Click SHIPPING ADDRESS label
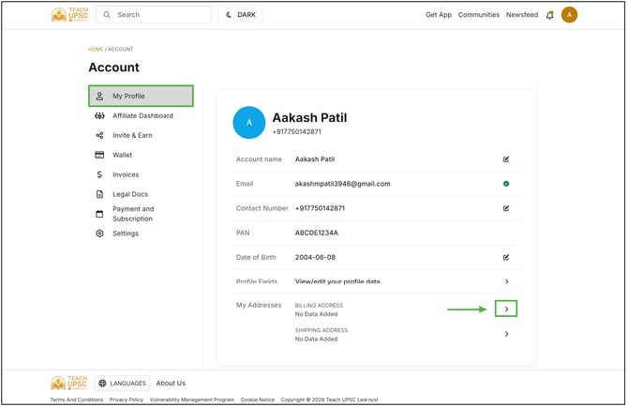The height and width of the screenshot is (407, 628). 322,331
